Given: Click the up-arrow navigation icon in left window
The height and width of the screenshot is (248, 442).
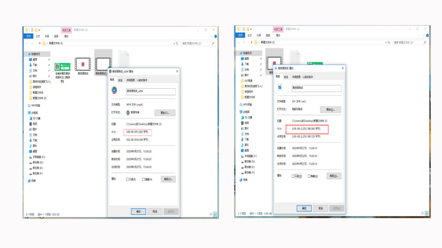Looking at the screenshot, I should (x=40, y=43).
